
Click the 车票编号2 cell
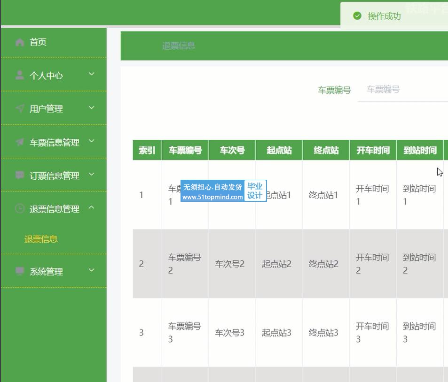(x=185, y=264)
